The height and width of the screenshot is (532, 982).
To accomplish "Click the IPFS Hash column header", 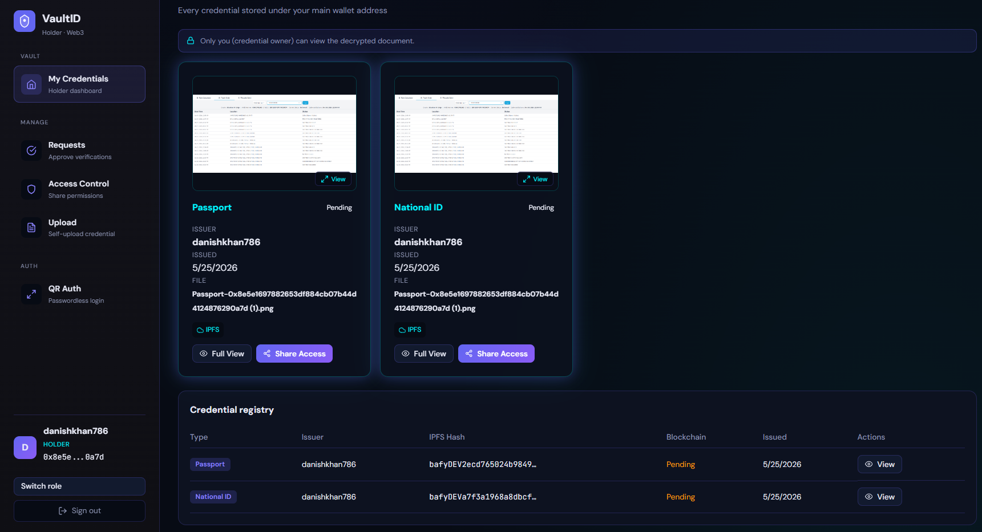I will (447, 437).
